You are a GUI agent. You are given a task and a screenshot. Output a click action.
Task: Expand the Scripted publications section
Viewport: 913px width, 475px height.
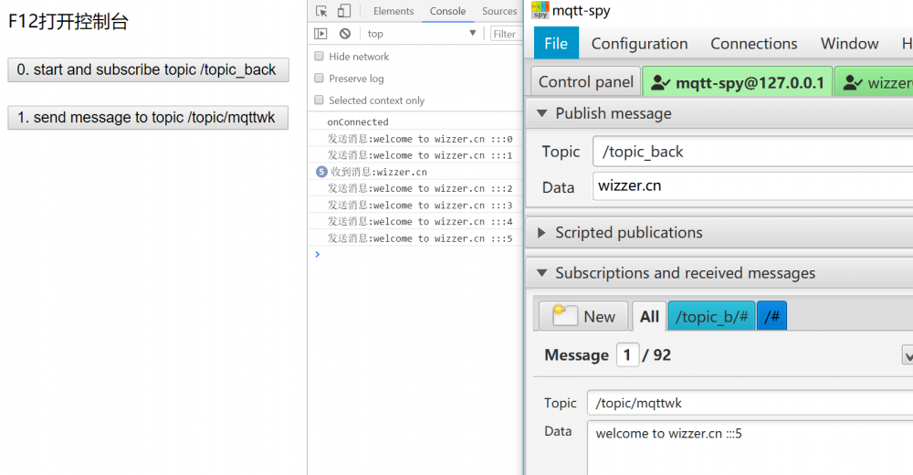[x=542, y=233]
